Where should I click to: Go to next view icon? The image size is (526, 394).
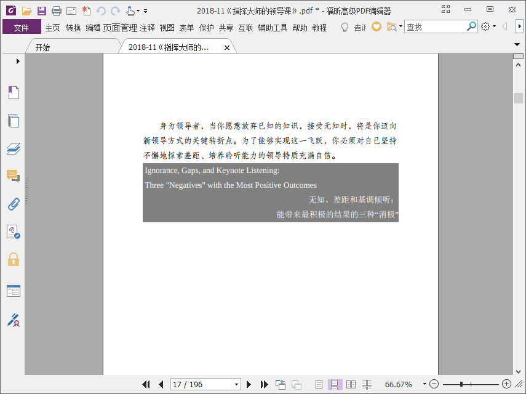[x=296, y=385]
